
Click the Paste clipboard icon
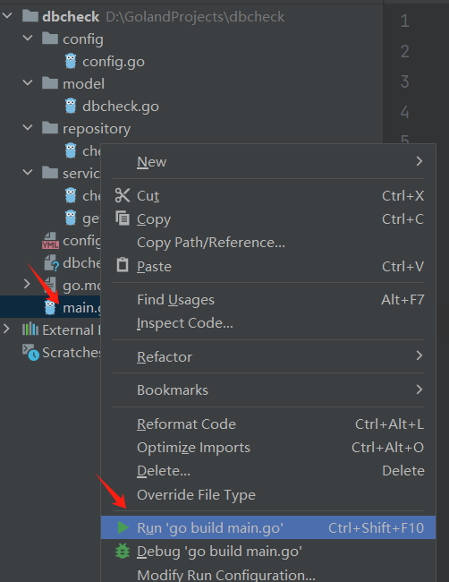pyautogui.click(x=123, y=265)
